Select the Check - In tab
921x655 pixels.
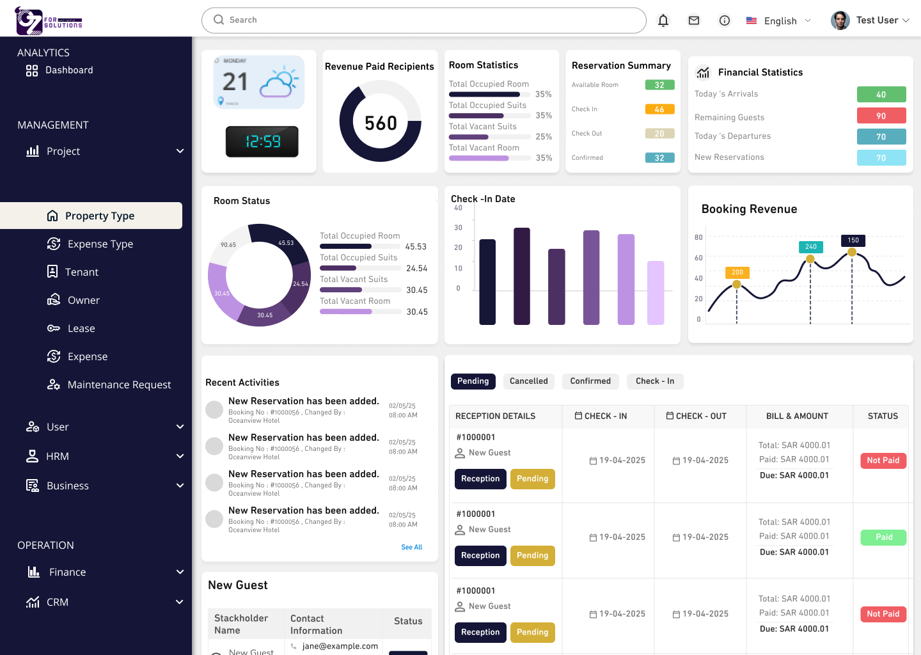(655, 381)
